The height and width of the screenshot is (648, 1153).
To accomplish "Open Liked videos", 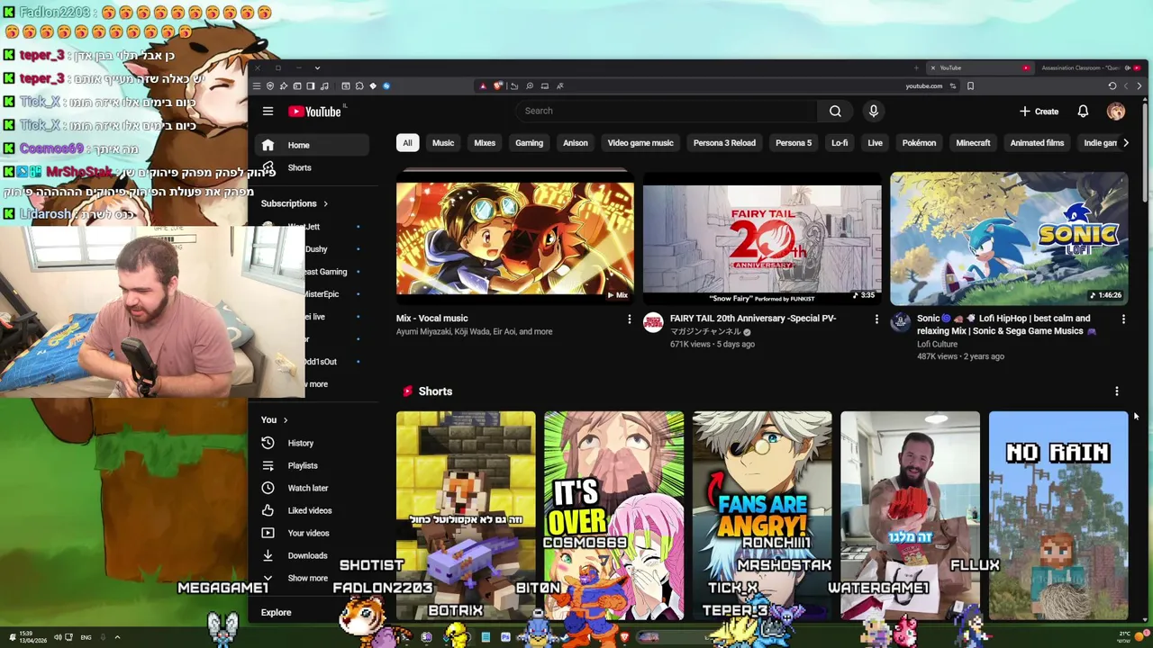I will 312,510.
